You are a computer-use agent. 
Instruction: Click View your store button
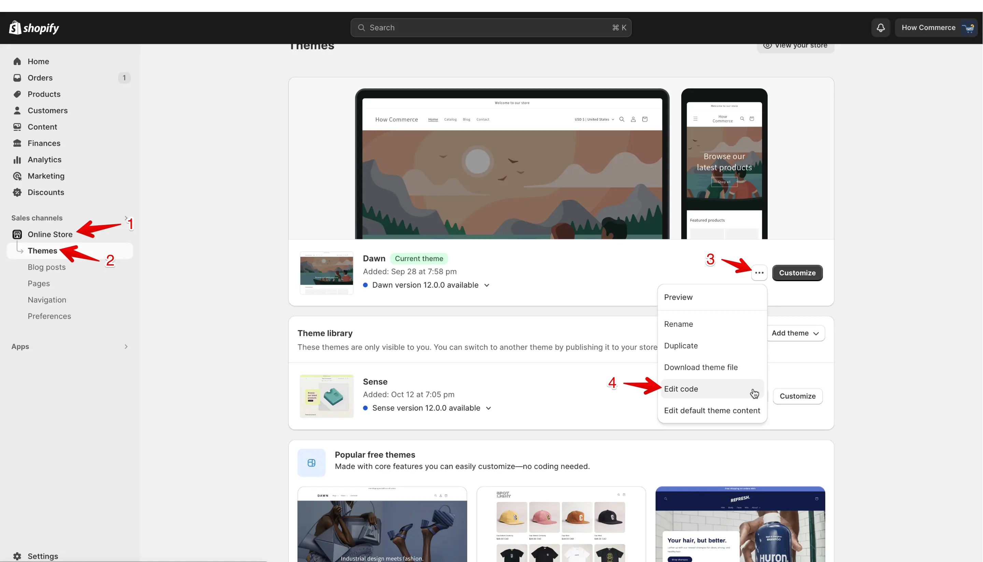tap(796, 46)
